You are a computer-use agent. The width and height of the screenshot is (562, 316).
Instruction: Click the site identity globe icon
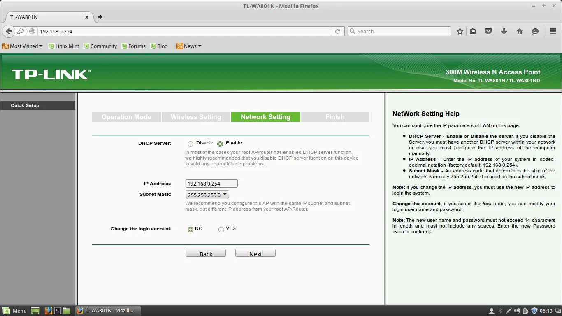tap(33, 31)
